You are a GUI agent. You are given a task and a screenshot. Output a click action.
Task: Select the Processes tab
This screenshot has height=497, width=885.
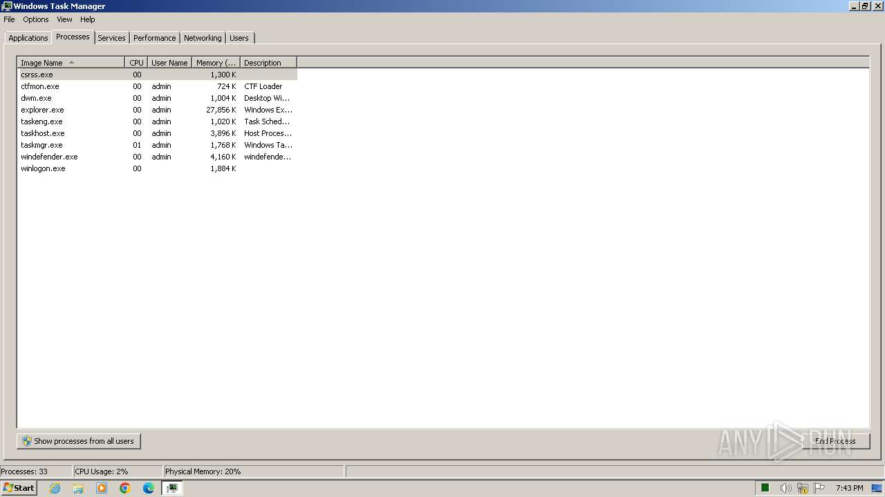point(73,37)
